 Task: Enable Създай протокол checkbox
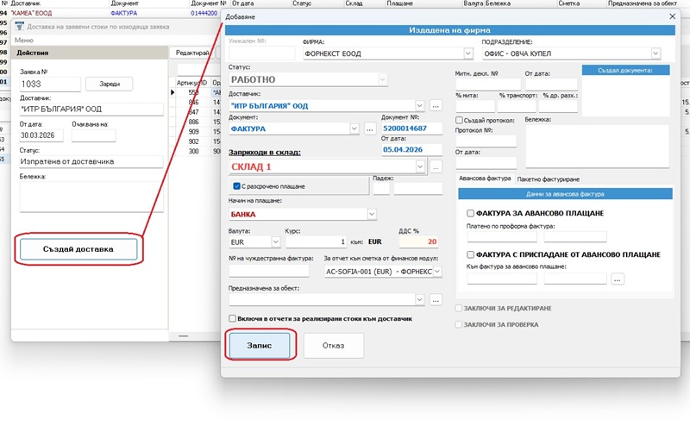pyautogui.click(x=459, y=120)
